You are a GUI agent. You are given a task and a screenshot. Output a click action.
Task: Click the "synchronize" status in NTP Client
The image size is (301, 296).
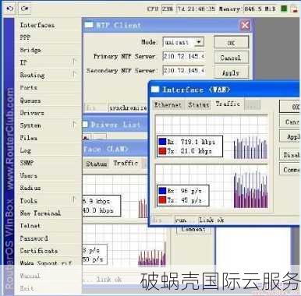point(128,107)
